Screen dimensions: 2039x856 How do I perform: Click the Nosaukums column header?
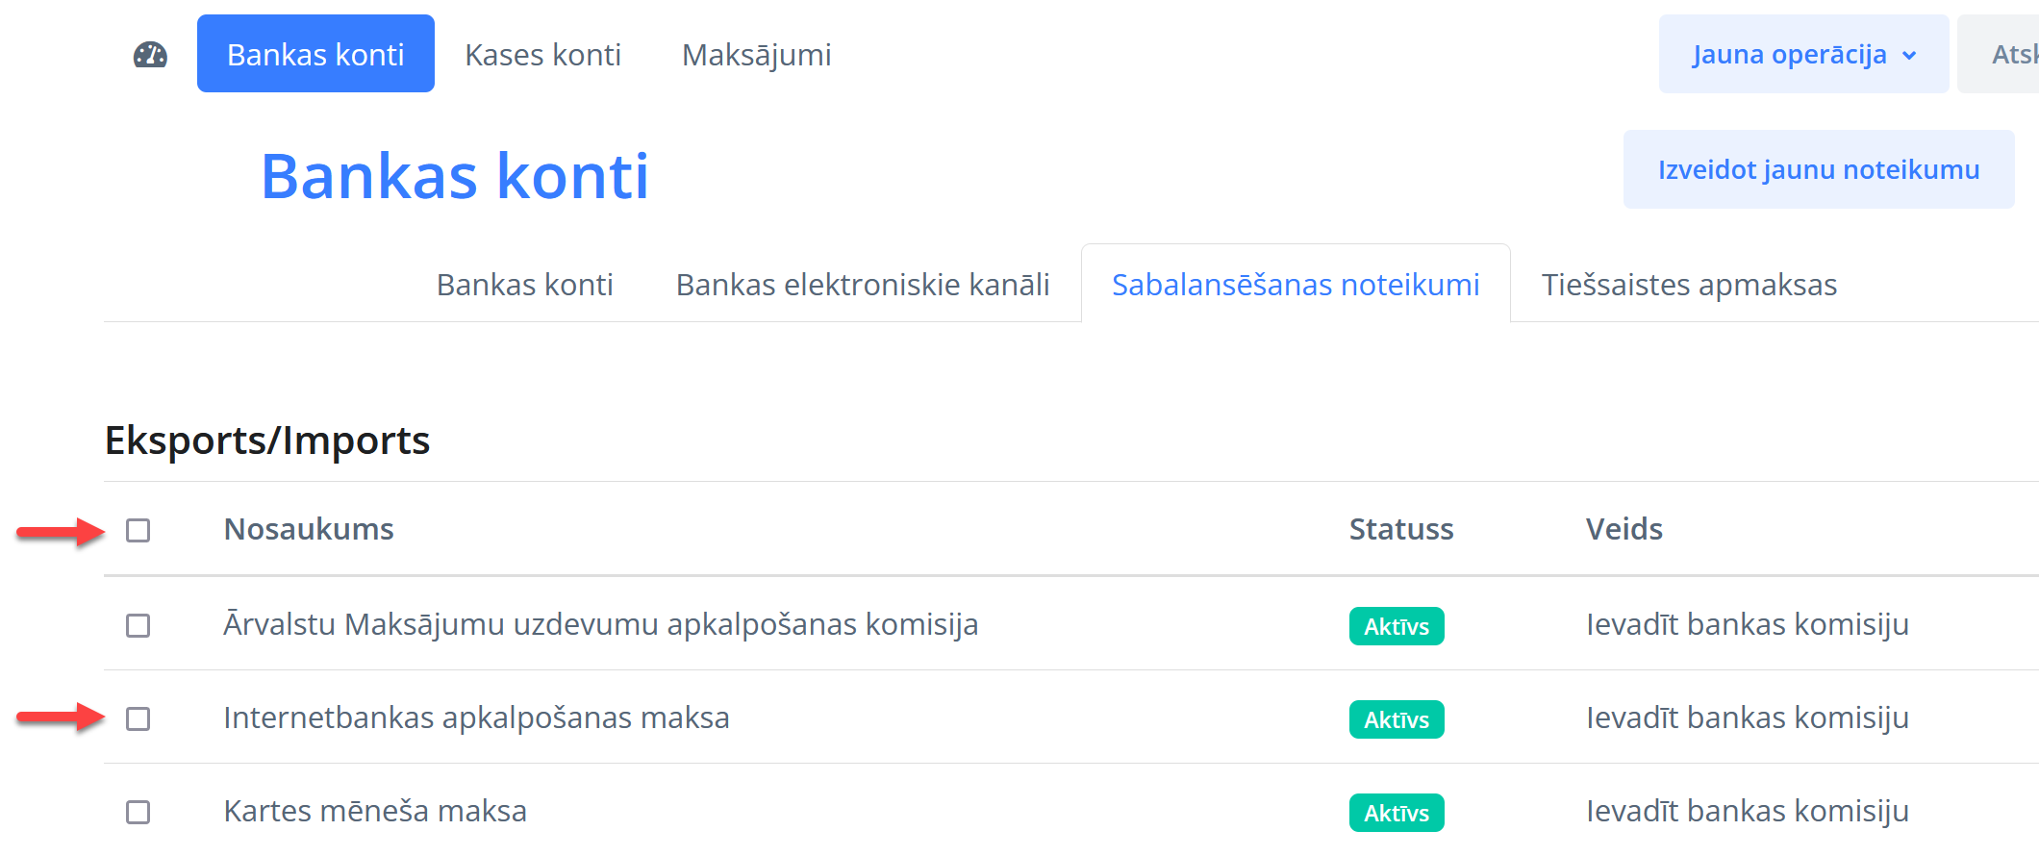(x=309, y=529)
